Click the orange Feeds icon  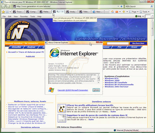(117, 12)
